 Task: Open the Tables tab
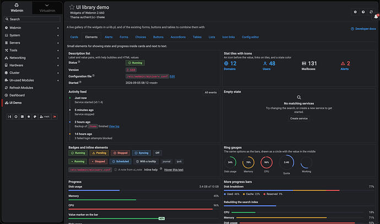click(197, 37)
